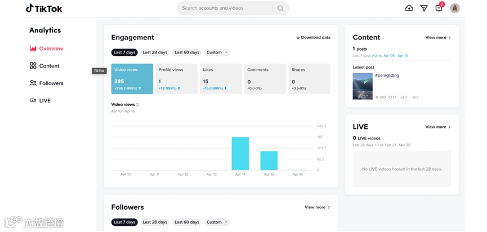
Task: Click the Apr 14 bar in chart
Action: click(x=240, y=153)
